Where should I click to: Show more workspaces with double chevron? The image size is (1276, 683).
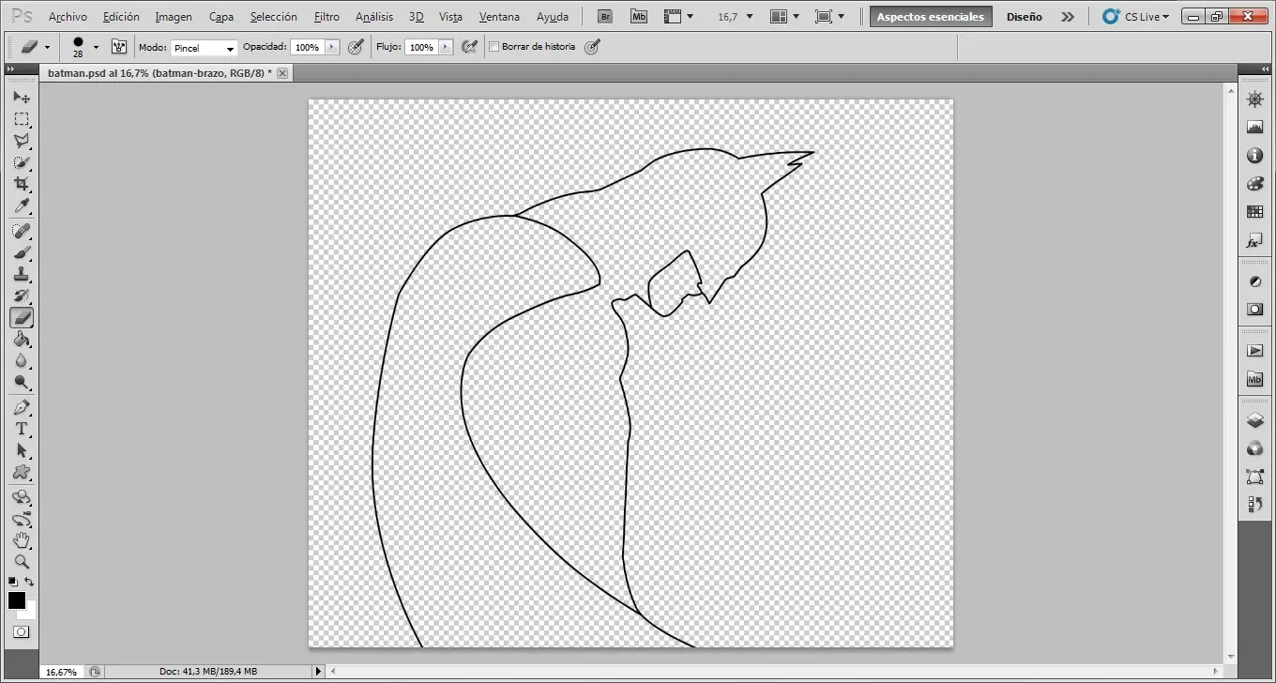point(1068,17)
